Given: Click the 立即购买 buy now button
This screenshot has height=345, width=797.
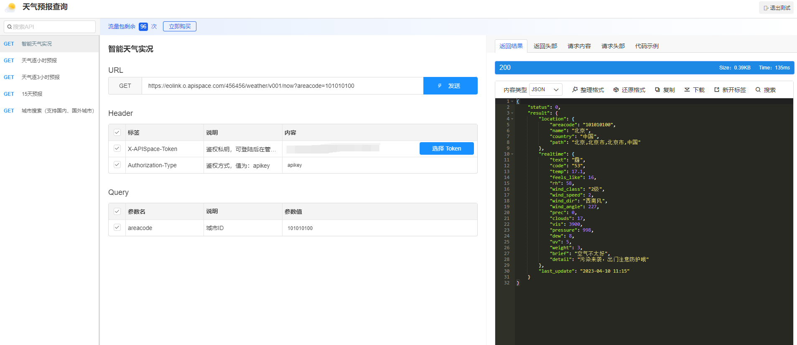Looking at the screenshot, I should point(180,26).
